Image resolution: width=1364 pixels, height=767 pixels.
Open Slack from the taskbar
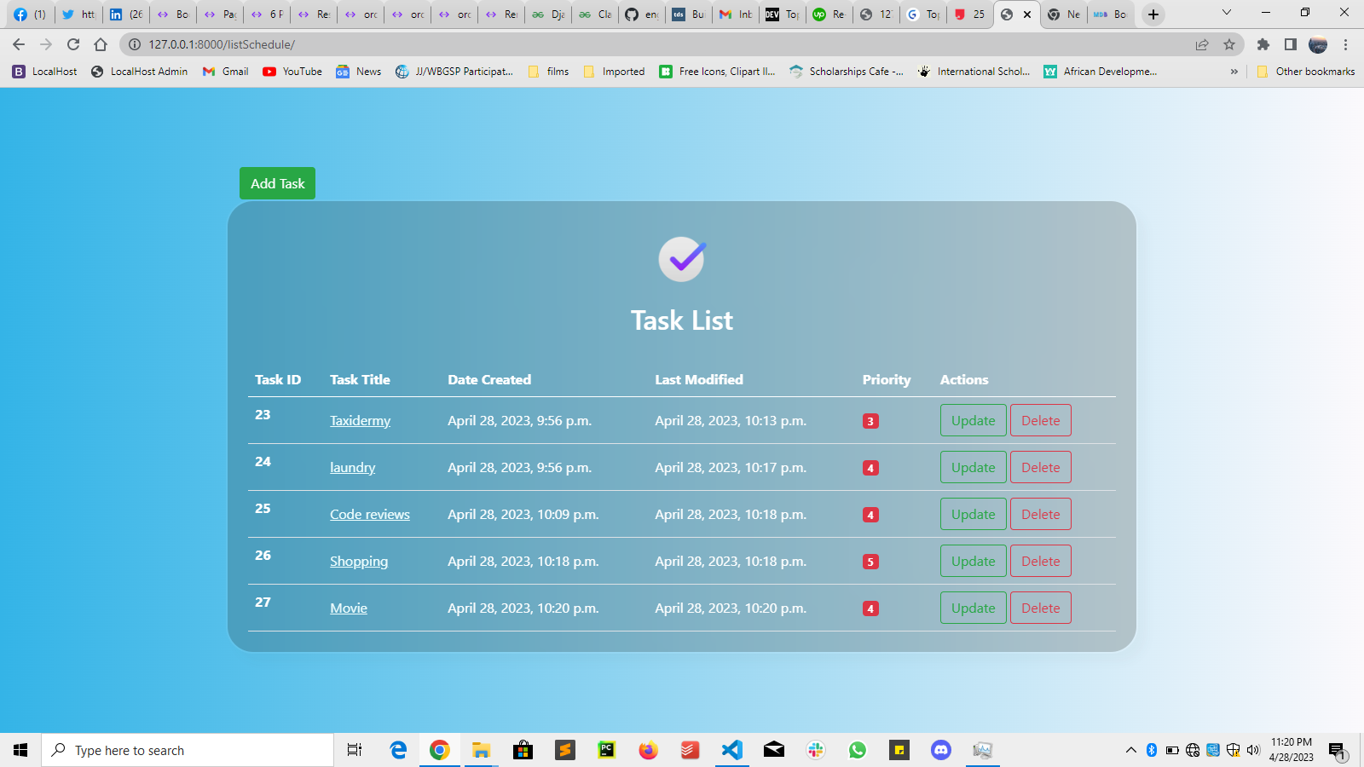(x=816, y=750)
